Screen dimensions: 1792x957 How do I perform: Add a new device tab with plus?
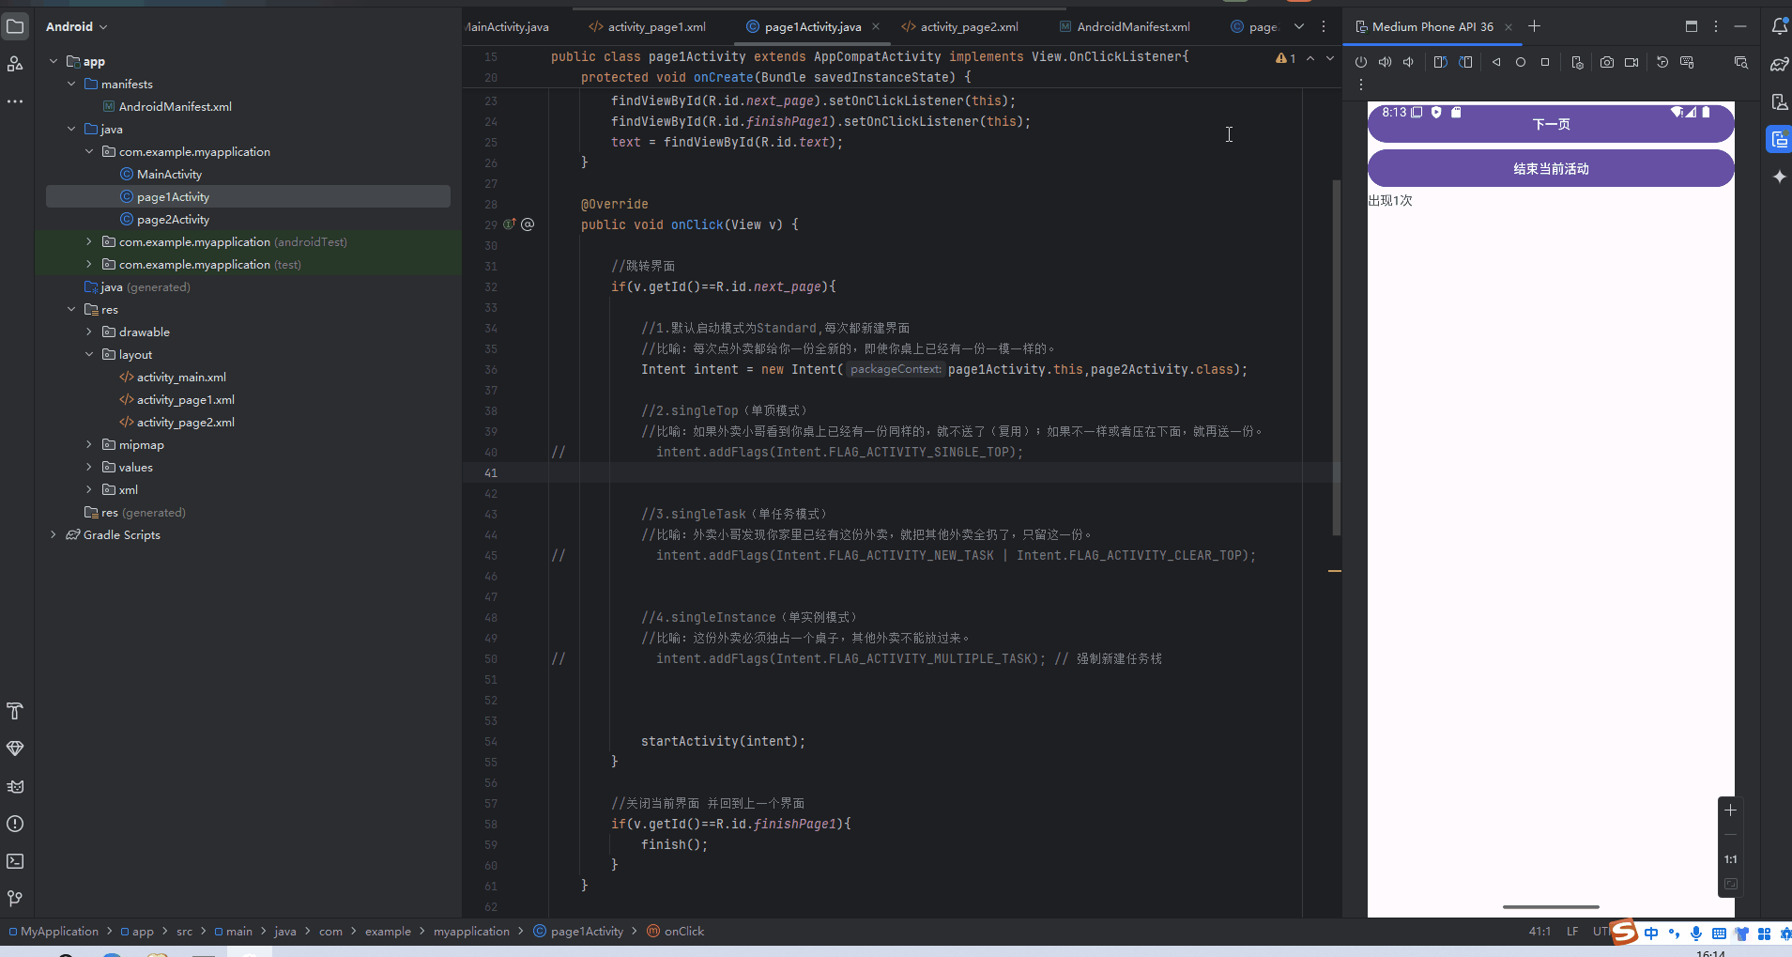[1534, 26]
